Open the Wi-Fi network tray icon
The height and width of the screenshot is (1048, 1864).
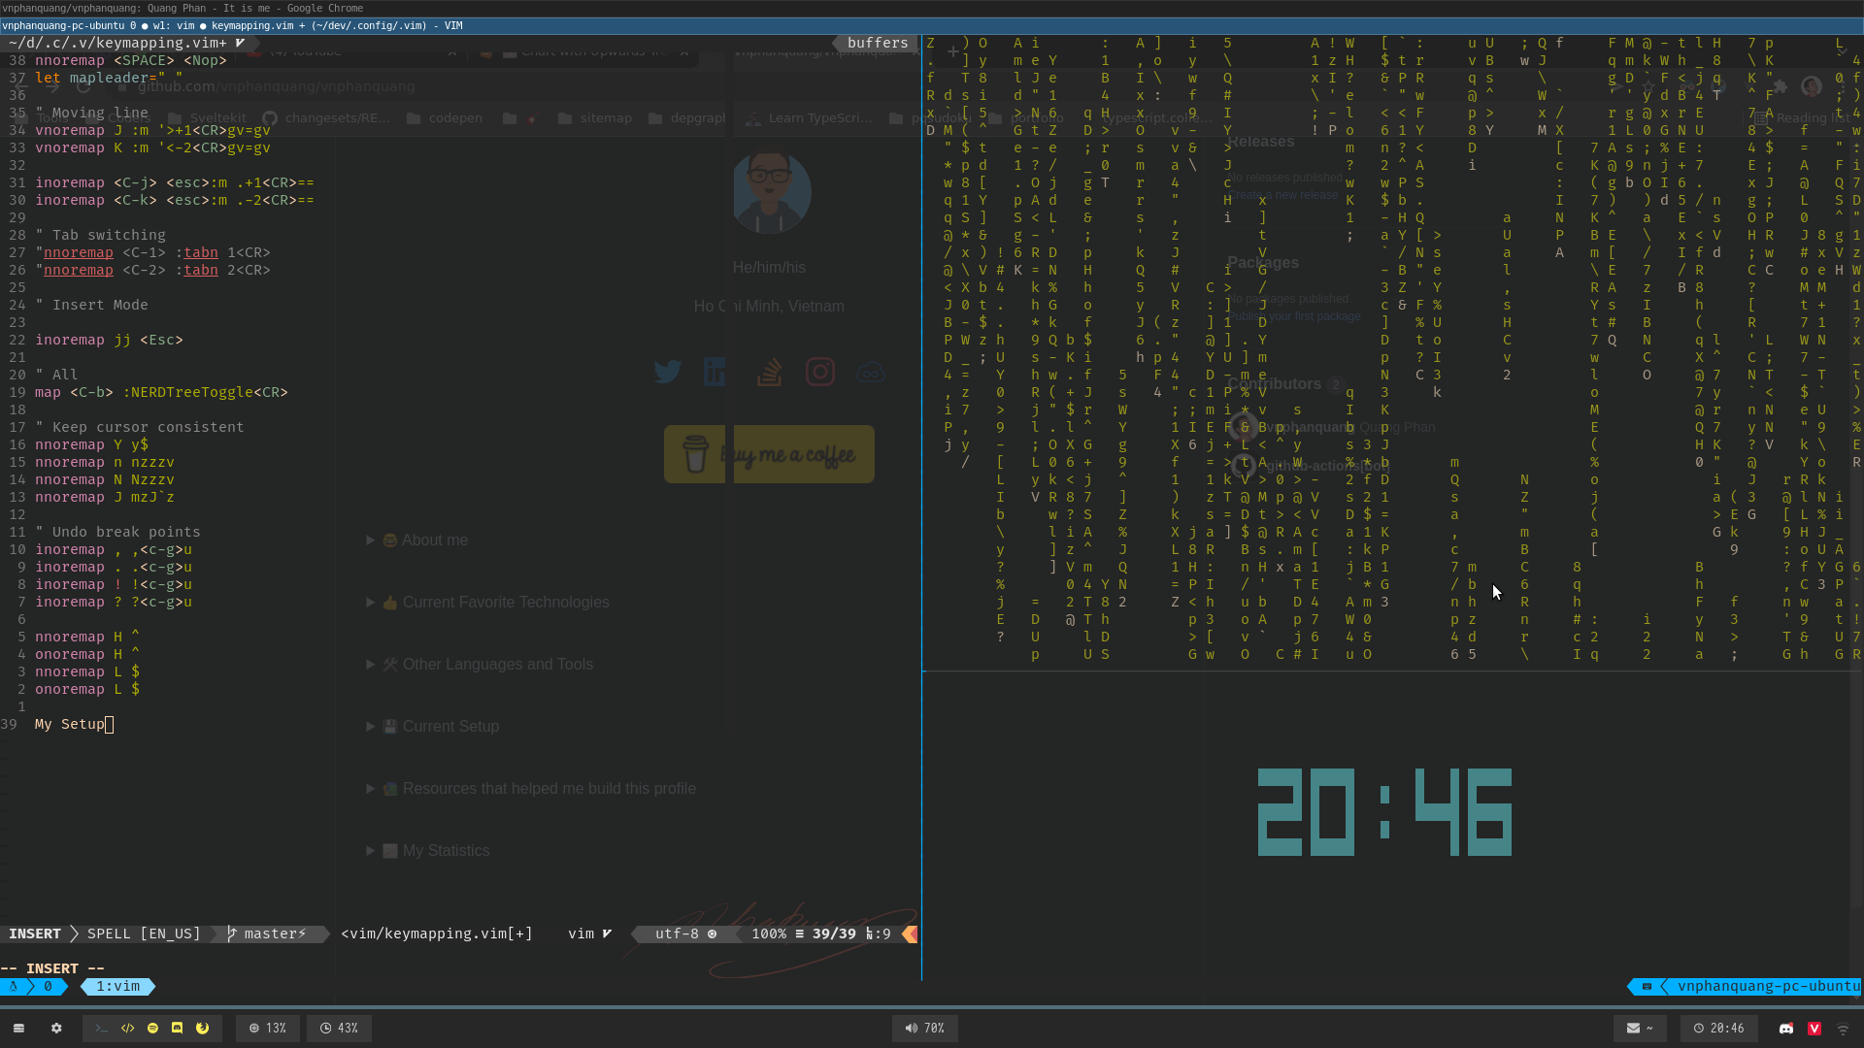(1843, 1029)
